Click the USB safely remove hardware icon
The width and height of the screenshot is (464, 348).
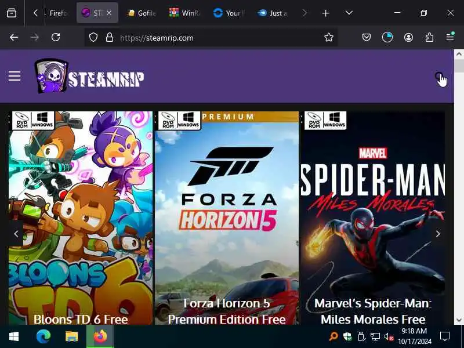click(x=361, y=336)
